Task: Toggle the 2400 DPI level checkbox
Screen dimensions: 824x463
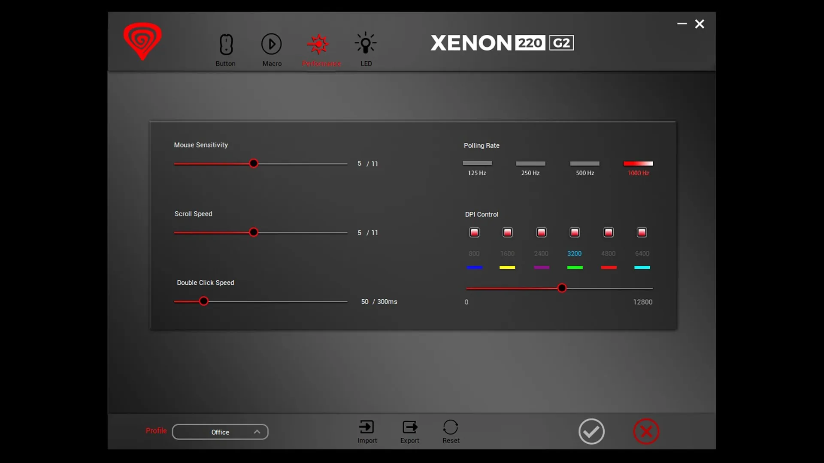Action: [542, 232]
